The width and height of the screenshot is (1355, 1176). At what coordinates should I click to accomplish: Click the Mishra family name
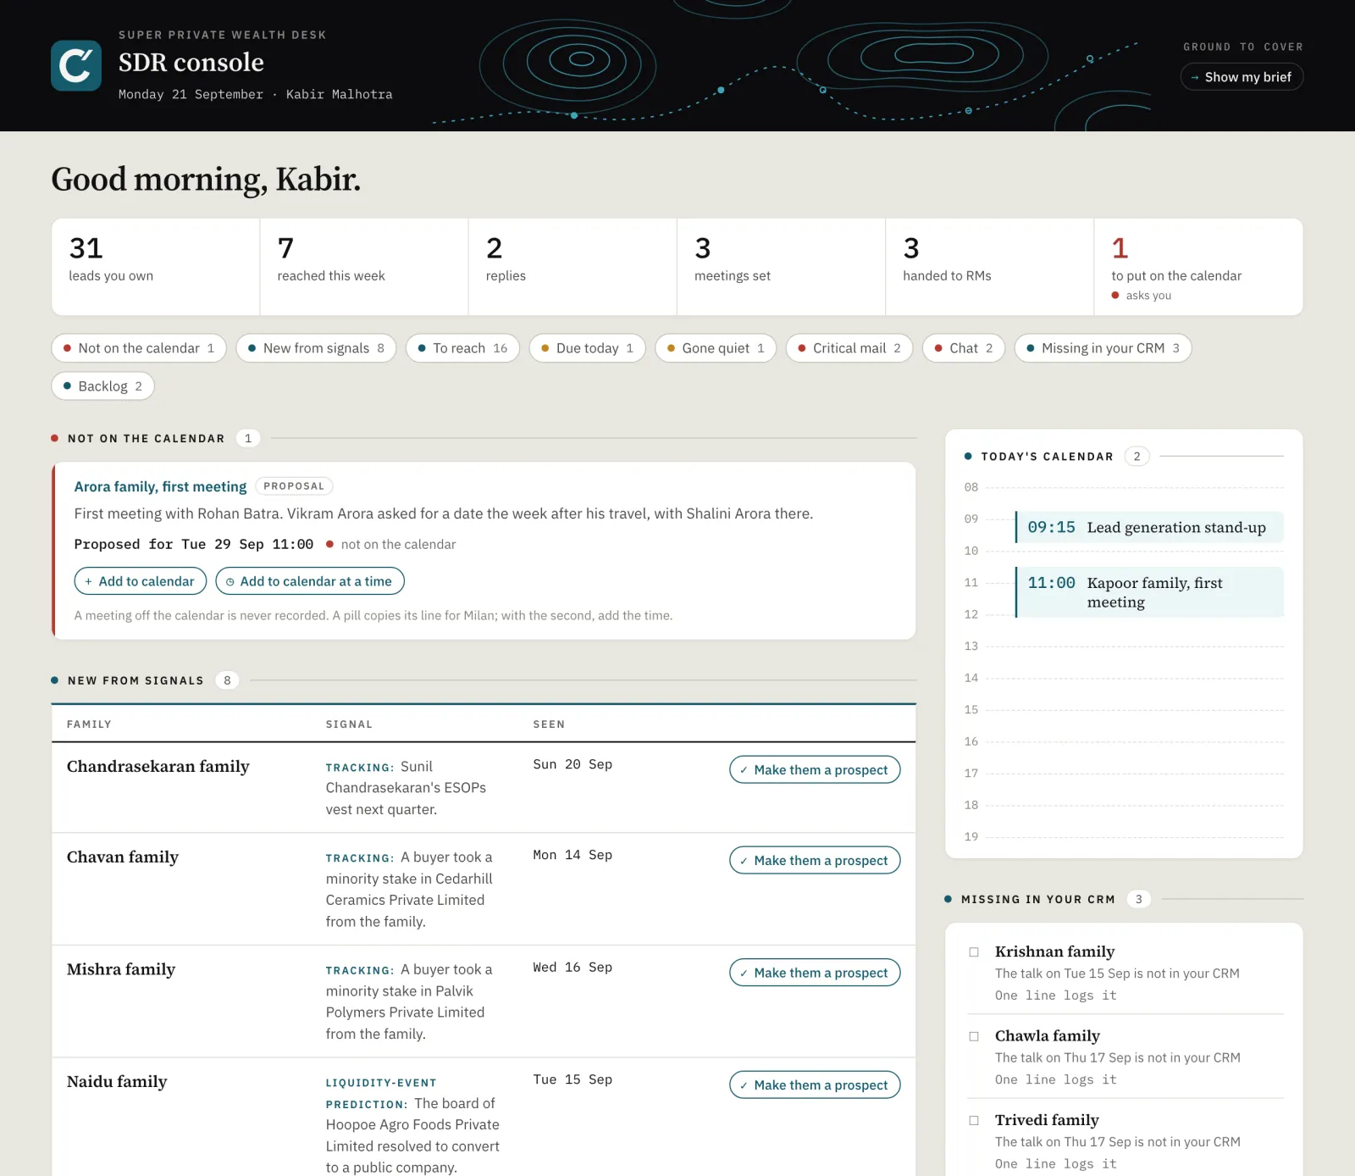(121, 969)
